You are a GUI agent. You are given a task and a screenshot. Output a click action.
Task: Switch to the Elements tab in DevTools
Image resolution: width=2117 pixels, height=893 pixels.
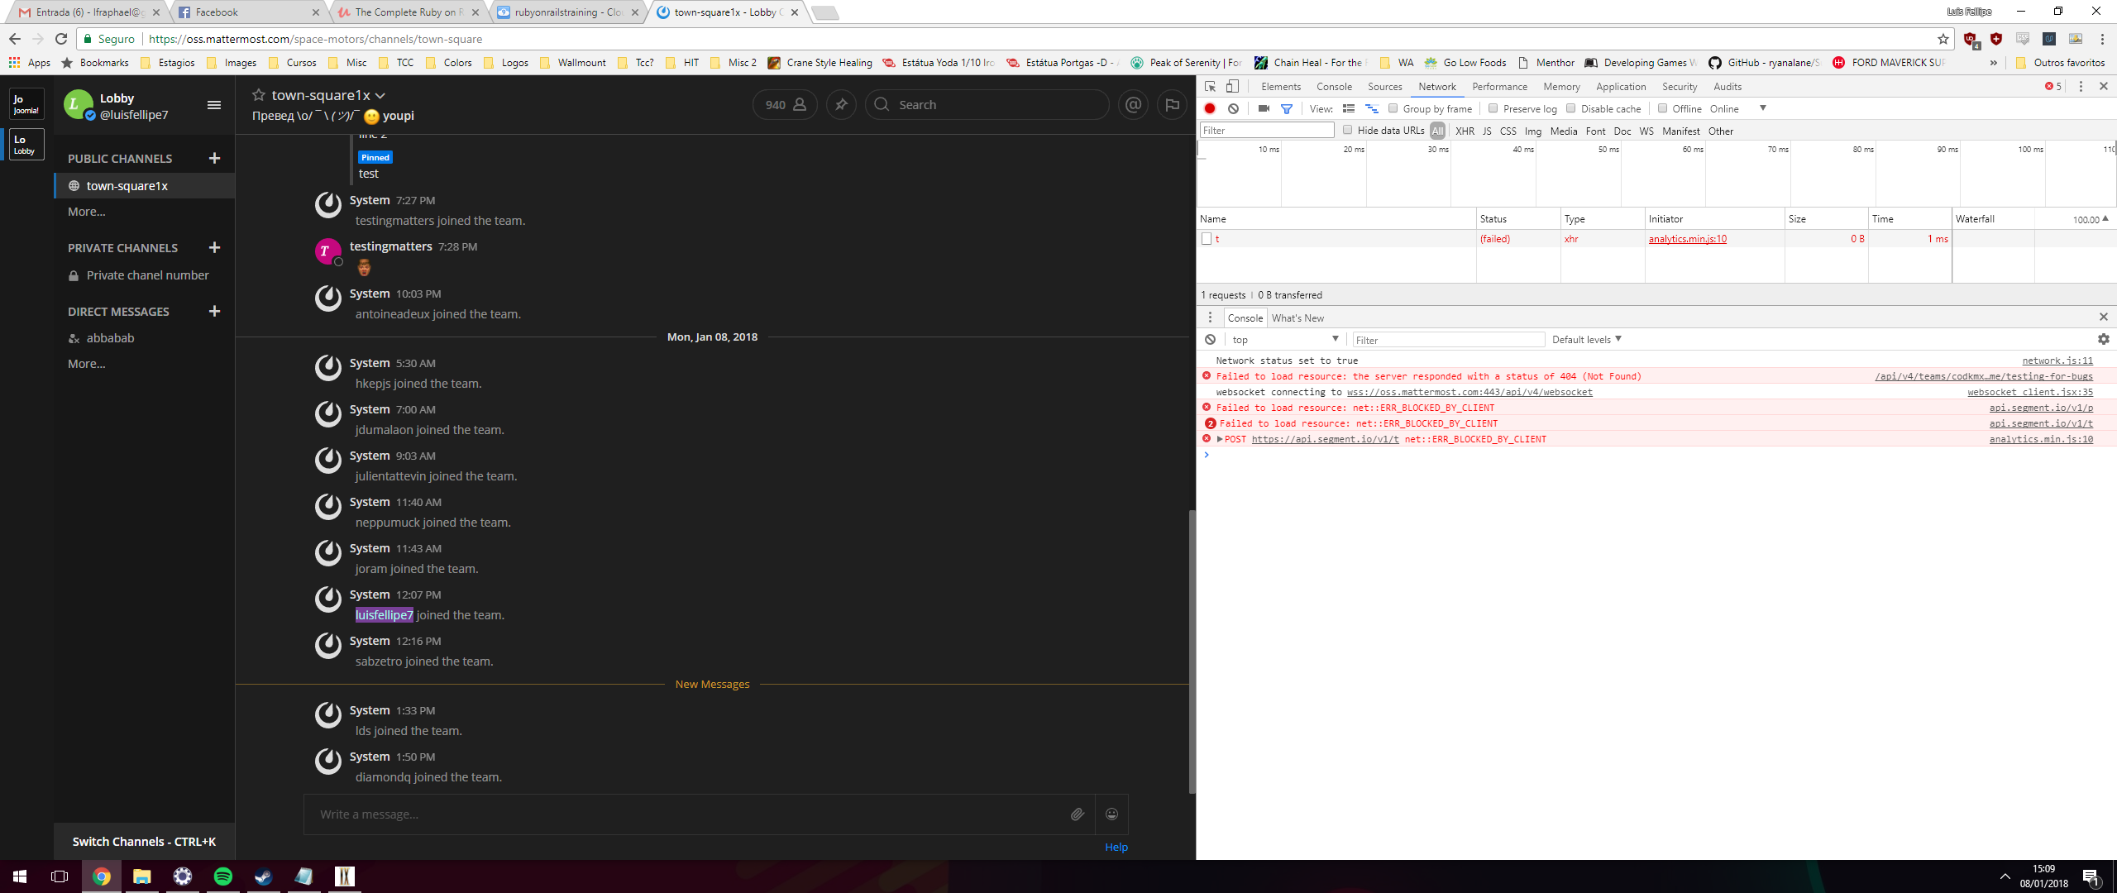pyautogui.click(x=1281, y=86)
